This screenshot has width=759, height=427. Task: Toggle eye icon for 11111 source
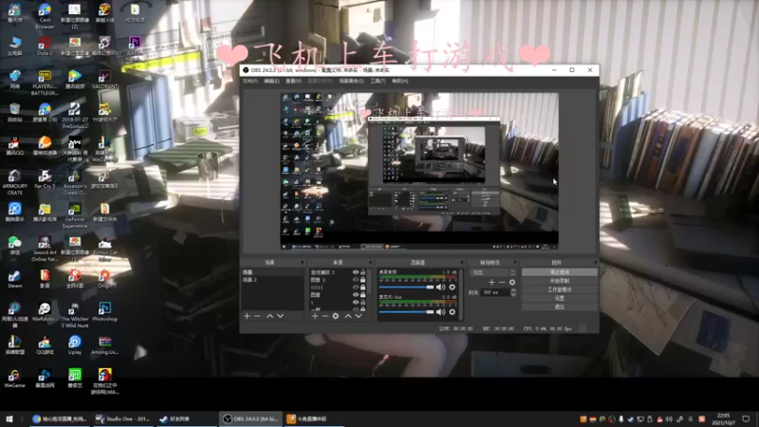coord(356,288)
